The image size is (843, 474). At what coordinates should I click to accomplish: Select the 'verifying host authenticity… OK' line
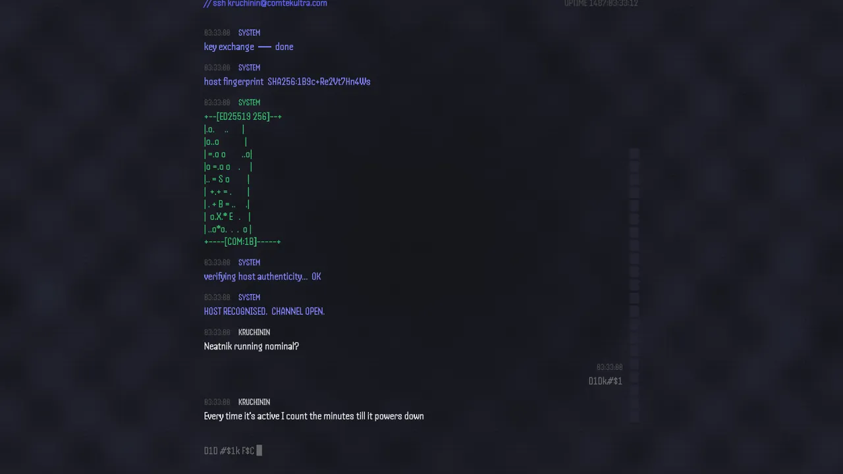pyautogui.click(x=263, y=276)
